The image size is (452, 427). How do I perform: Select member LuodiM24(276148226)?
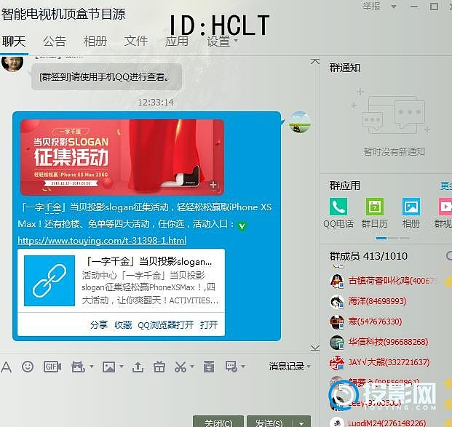pos(386,423)
